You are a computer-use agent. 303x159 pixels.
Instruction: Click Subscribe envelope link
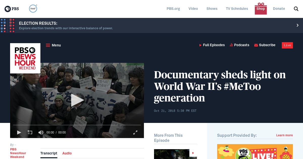[x=265, y=45]
